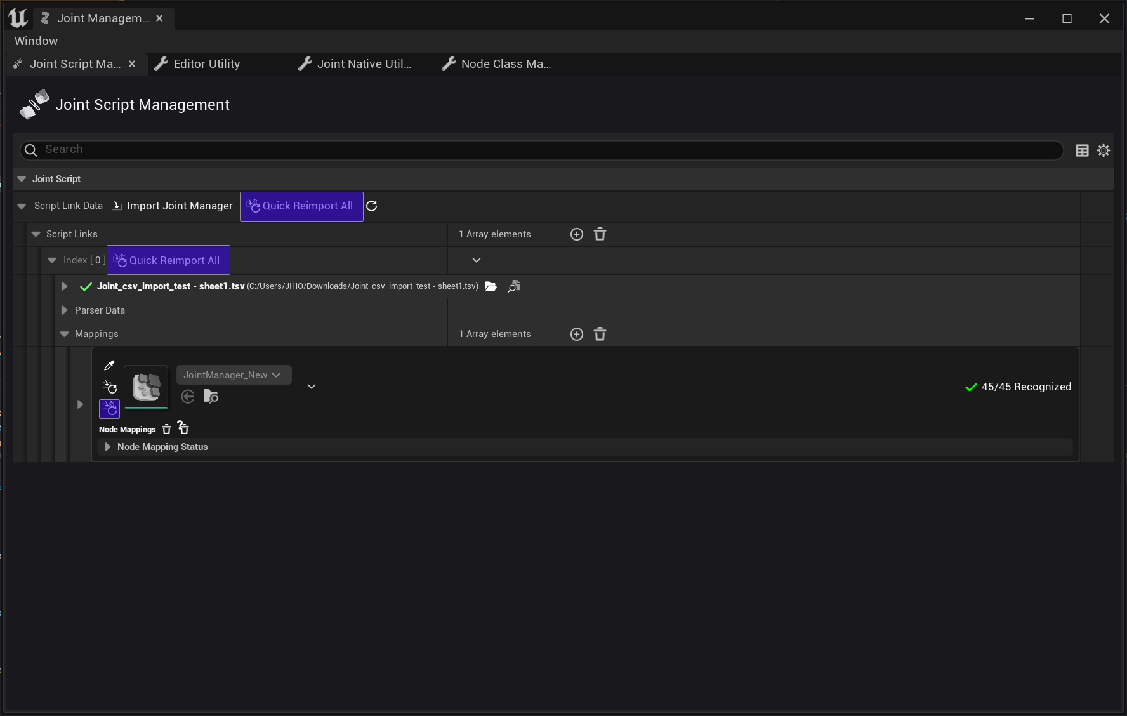1127x716 pixels.
Task: Open the folder icon for the tsv file
Action: click(x=491, y=286)
